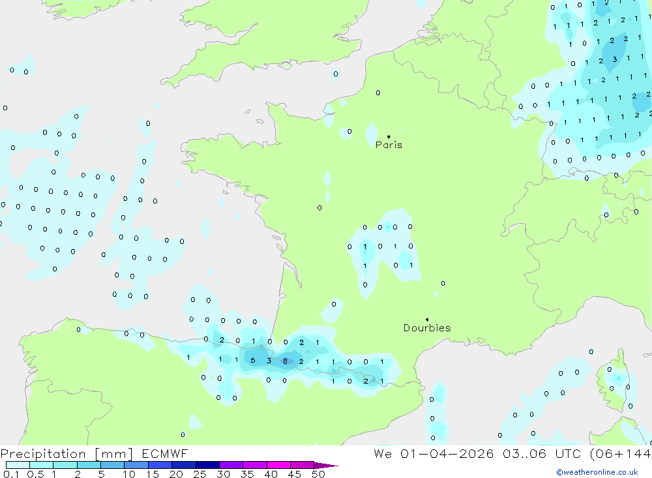
Task: Click the legend label '25'
Action: coord(200,474)
